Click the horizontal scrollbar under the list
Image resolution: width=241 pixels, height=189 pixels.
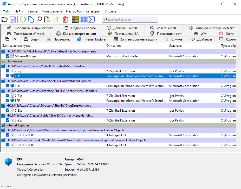coord(73,150)
